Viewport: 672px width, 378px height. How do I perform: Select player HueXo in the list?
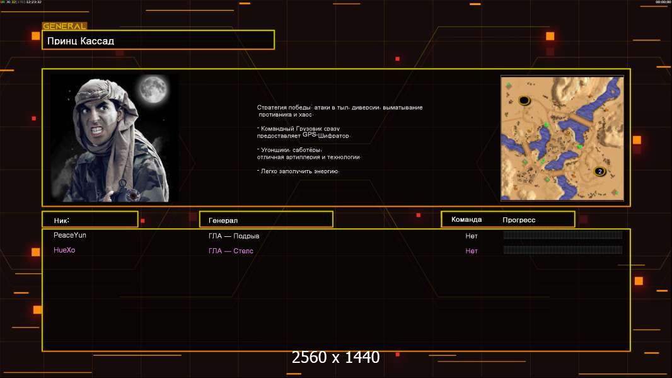[64, 250]
